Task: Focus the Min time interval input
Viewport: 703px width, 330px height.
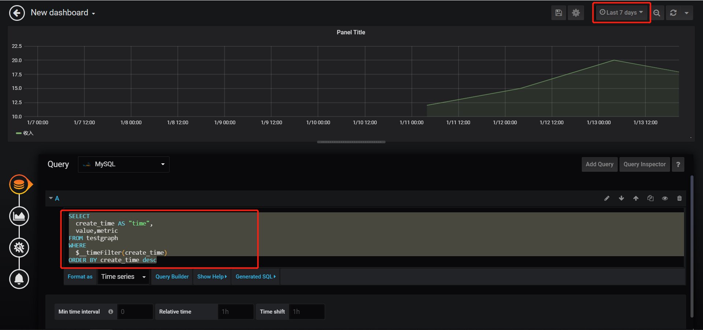Action: (x=135, y=312)
